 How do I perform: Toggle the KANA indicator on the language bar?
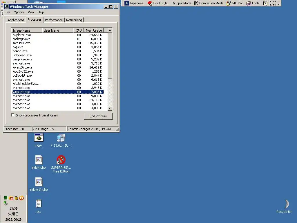point(273,5)
